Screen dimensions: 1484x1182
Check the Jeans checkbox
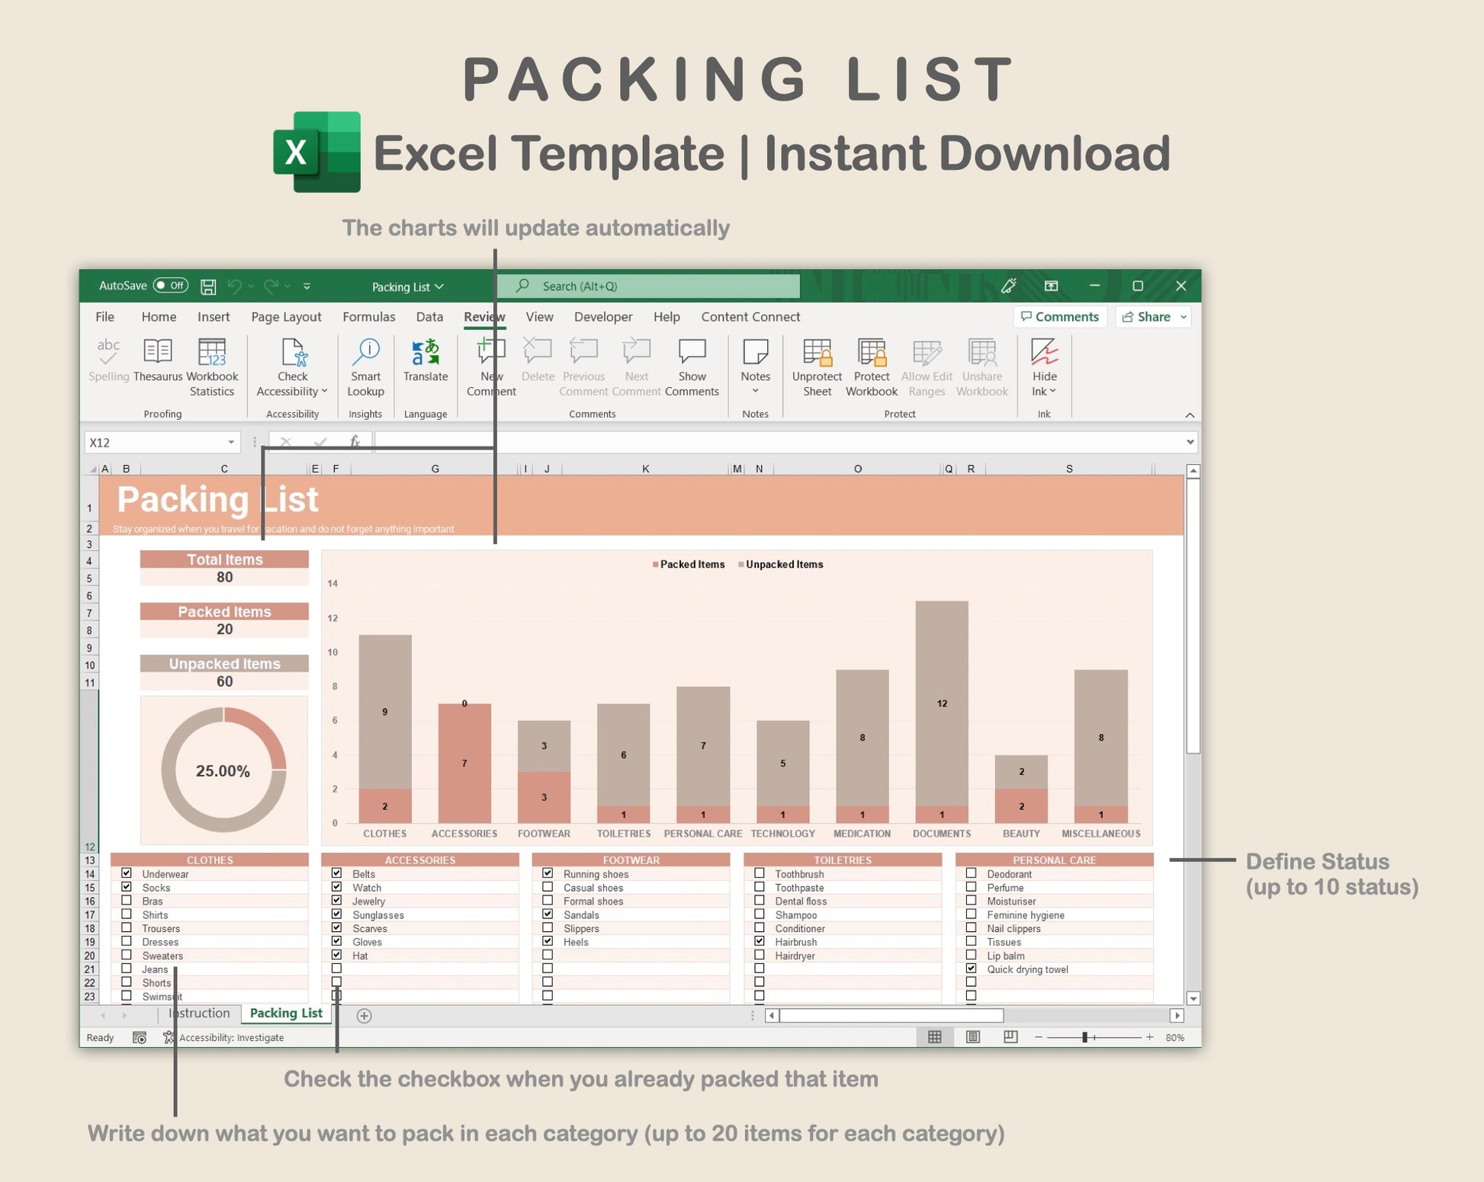click(x=127, y=968)
